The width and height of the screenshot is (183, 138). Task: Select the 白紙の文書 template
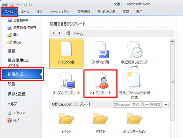pyautogui.click(x=66, y=53)
